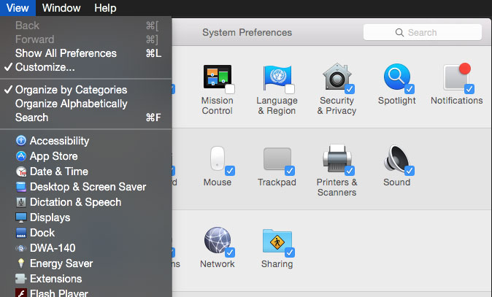This screenshot has width=492, height=297.
Task: Uncheck the Mouse checkbox
Action: pos(230,171)
